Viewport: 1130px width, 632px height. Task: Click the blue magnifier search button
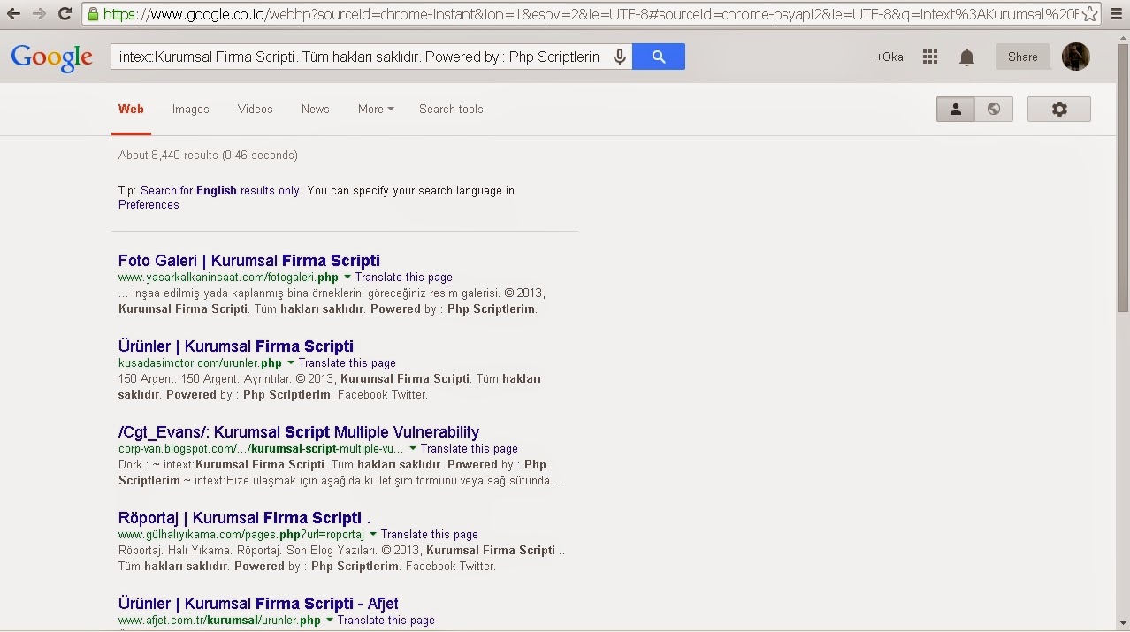click(659, 57)
